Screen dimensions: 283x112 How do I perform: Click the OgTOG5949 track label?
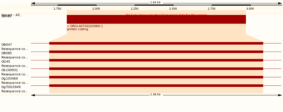(11, 87)
